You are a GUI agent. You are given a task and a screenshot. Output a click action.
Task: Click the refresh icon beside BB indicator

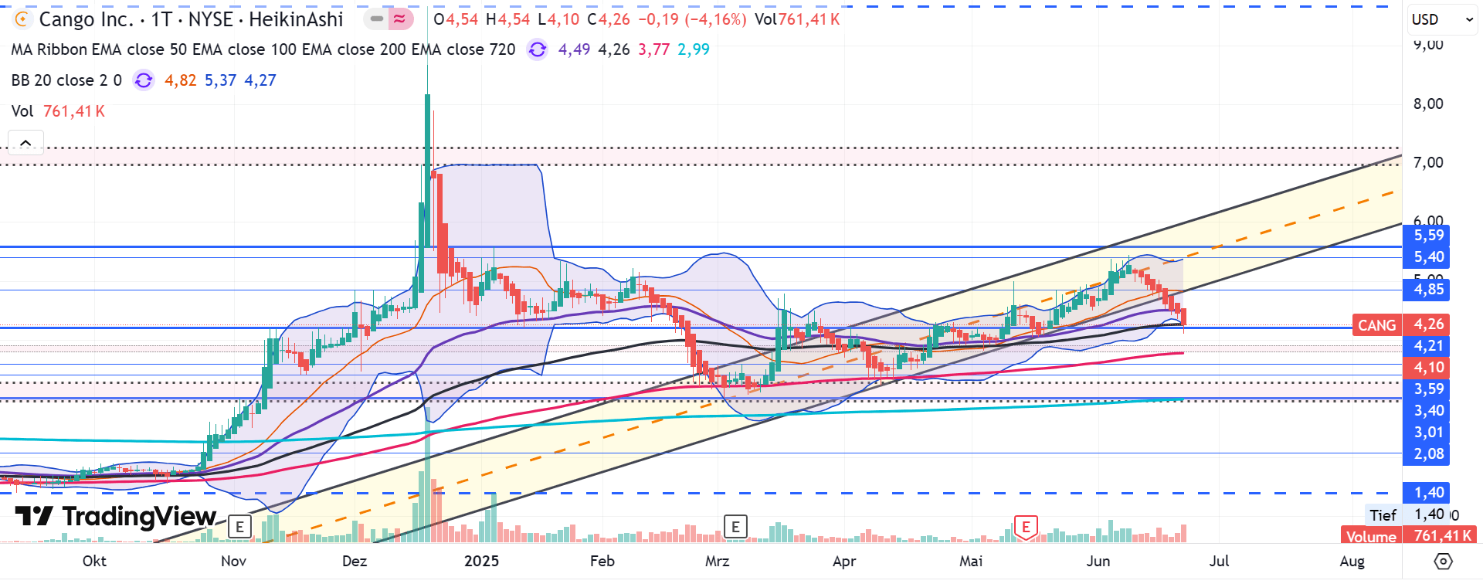[143, 80]
